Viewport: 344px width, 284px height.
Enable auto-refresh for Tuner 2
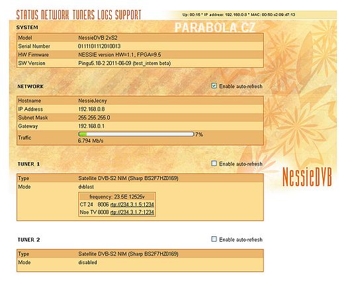pos(214,239)
